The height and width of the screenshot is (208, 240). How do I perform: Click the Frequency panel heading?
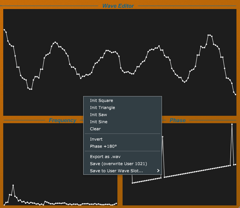tap(63, 120)
